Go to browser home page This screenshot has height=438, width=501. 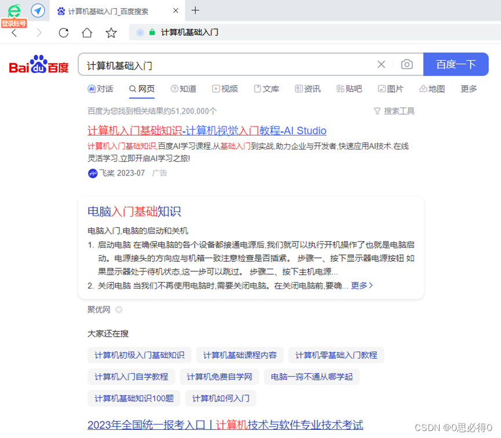[87, 32]
